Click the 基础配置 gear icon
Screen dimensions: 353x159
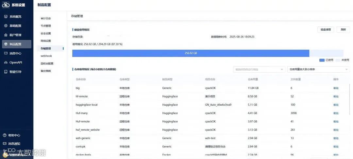coord(6,26)
